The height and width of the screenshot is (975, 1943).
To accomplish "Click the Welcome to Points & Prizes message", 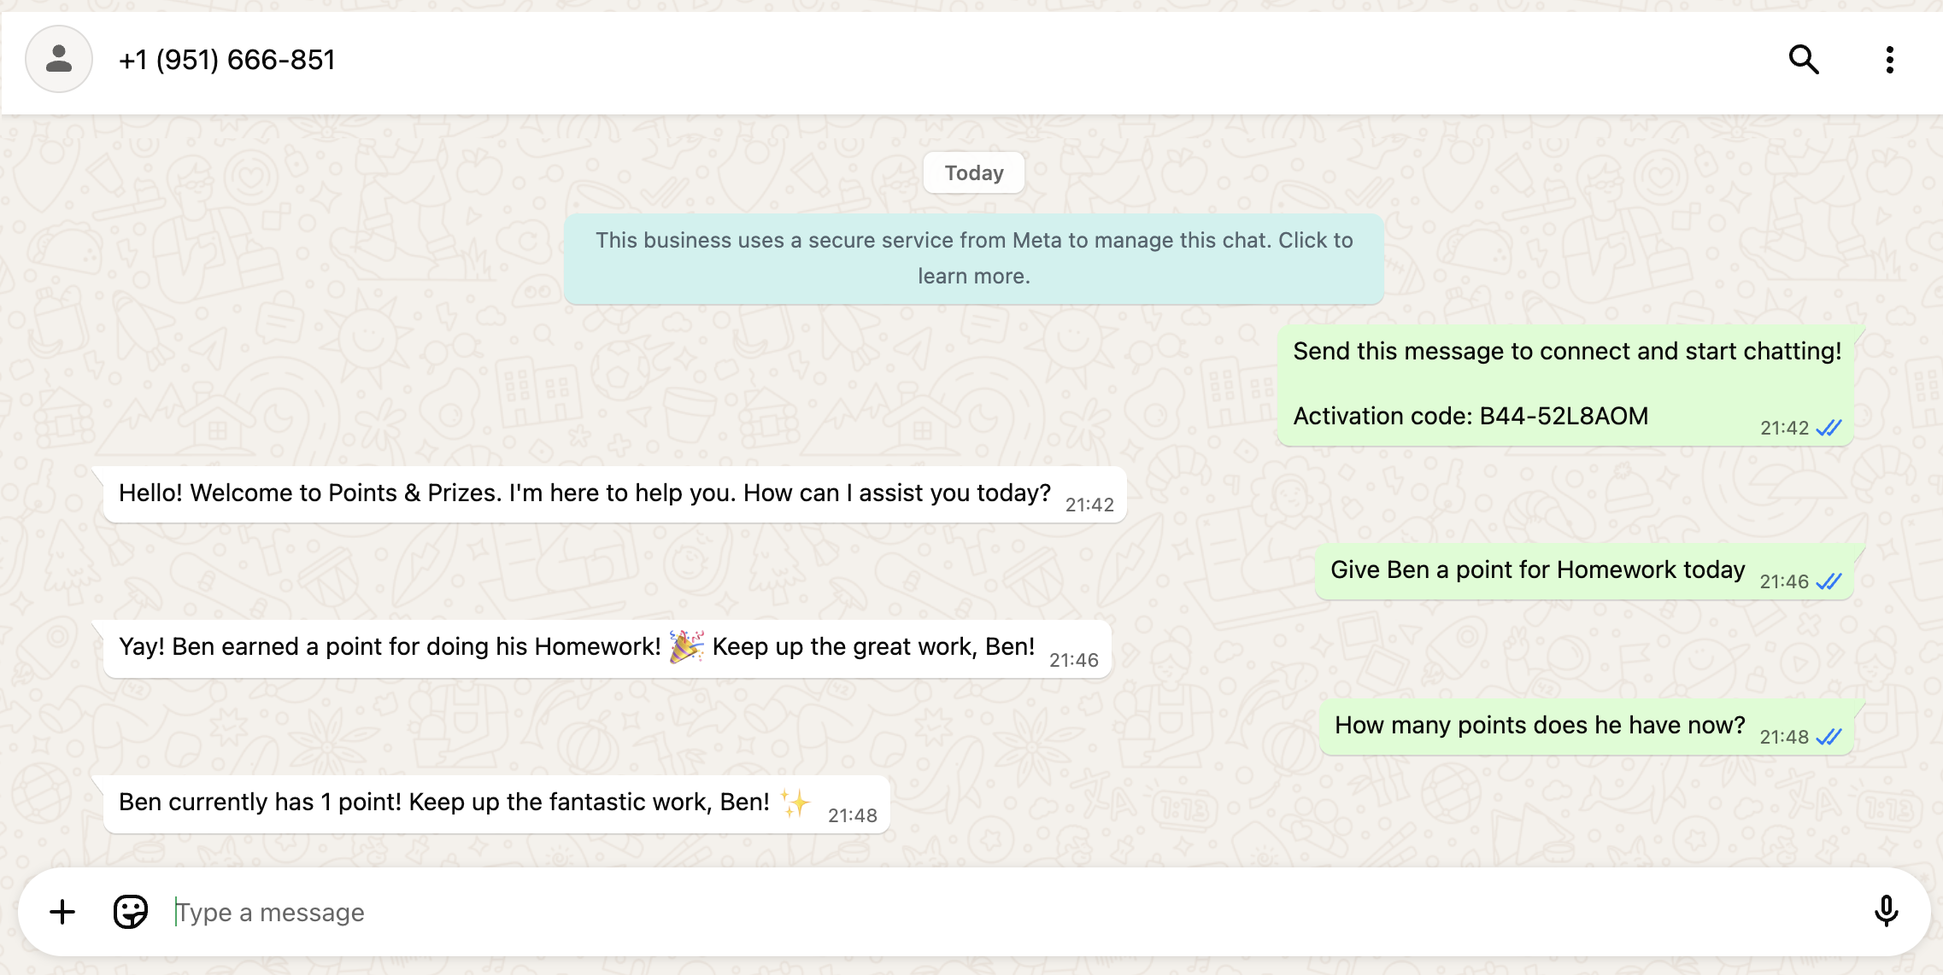I will [584, 493].
